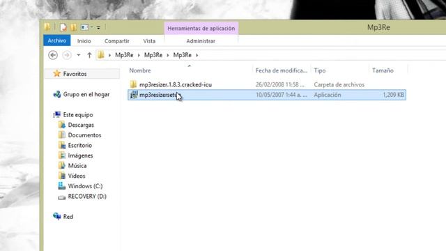Image resolution: width=446 pixels, height=251 pixels.
Task: Click the Escritorio folder icon
Action: 62,145
